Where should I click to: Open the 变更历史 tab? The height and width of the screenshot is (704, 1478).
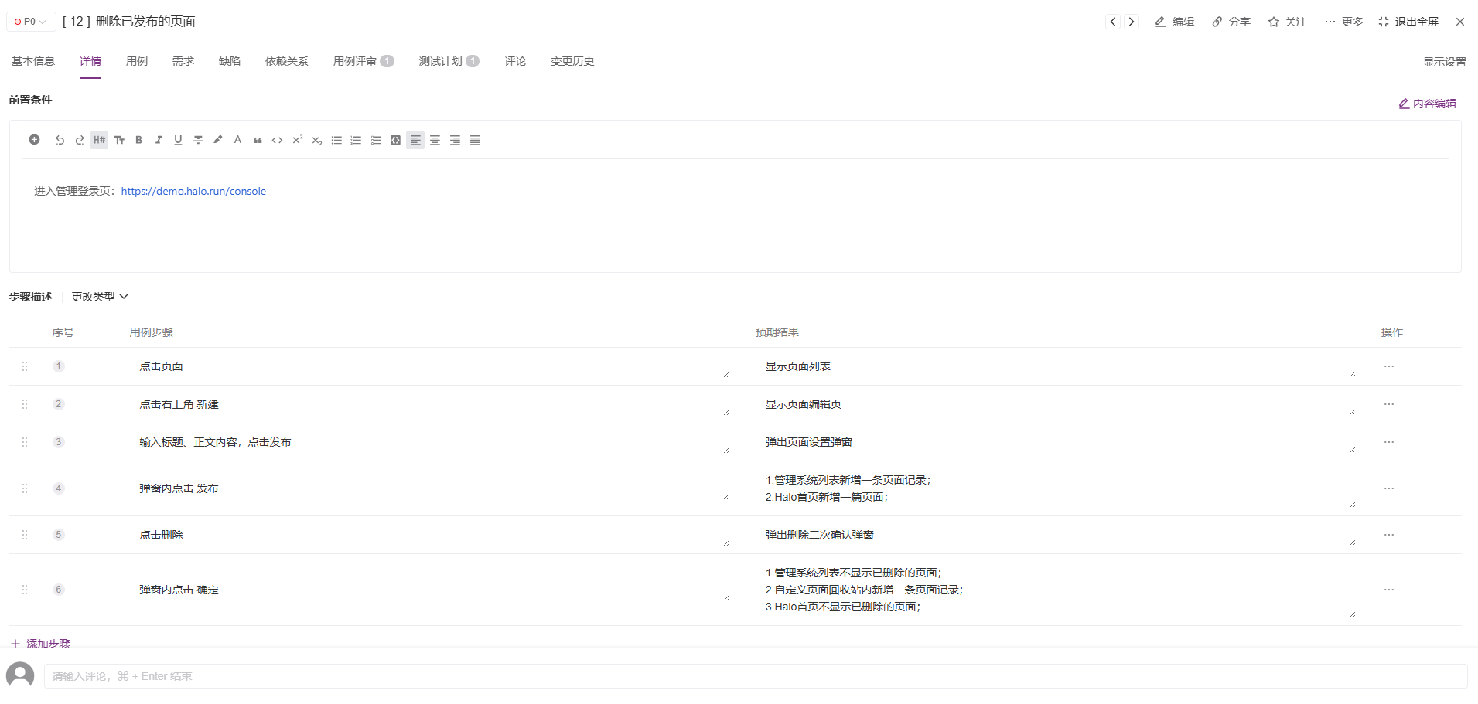(572, 61)
